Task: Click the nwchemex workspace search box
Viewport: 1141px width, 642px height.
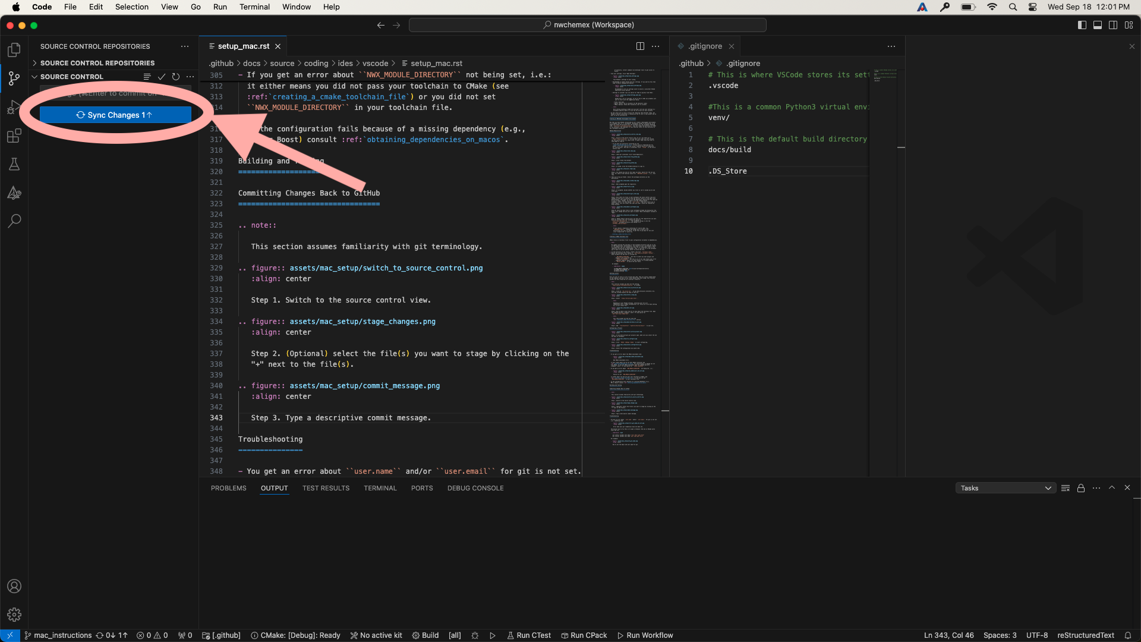Action: [588, 25]
